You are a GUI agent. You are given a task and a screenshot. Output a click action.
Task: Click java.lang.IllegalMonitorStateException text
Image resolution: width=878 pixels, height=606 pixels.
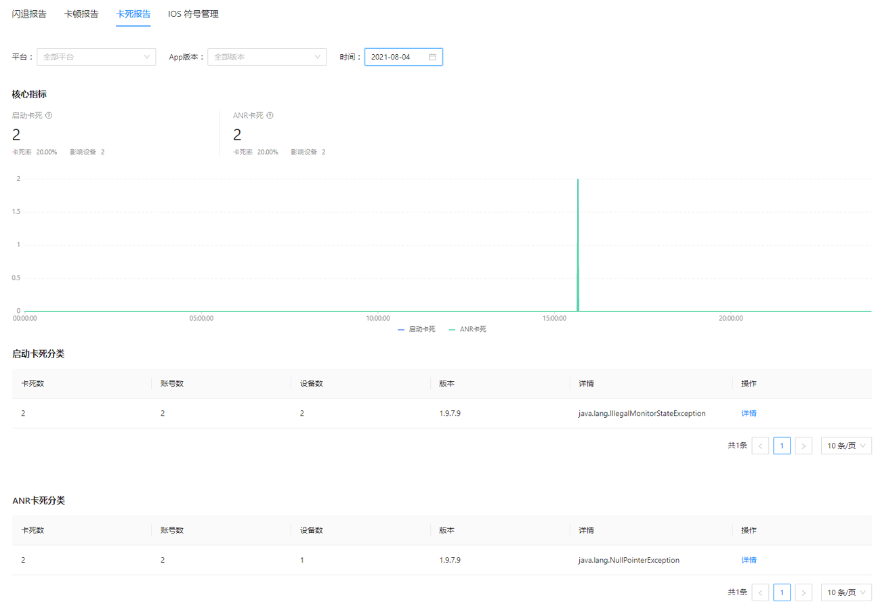click(642, 413)
